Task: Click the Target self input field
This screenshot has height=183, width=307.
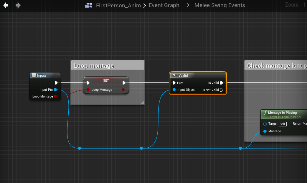Action: point(283,124)
